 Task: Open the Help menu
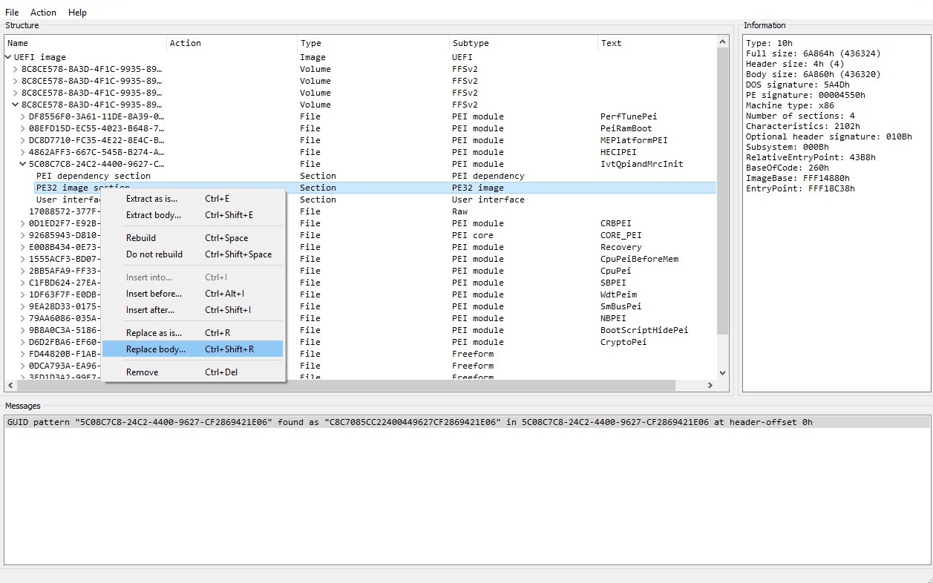tap(77, 13)
